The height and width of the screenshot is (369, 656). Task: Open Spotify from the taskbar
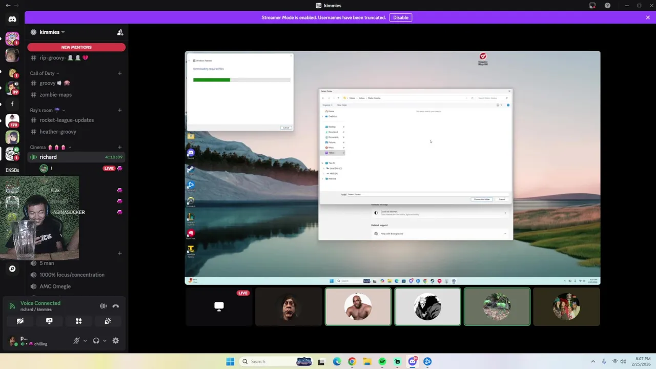(382, 361)
